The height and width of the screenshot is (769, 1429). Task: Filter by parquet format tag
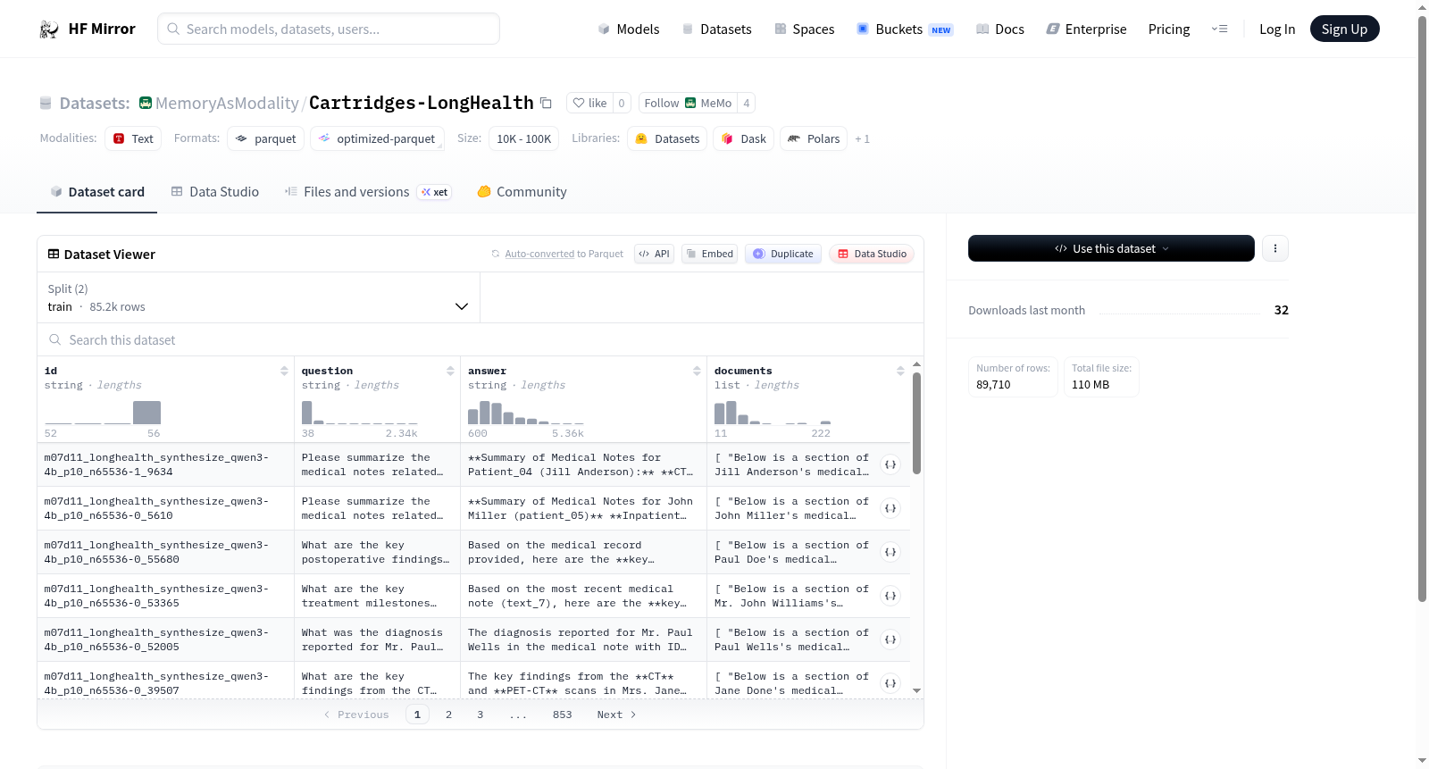point(266,138)
